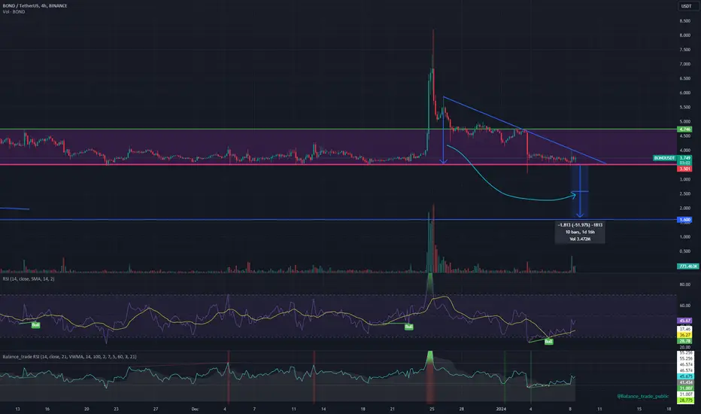Screen dimensions: 701x414
Task: Click the 13 date on time axis
Action: [17, 409]
